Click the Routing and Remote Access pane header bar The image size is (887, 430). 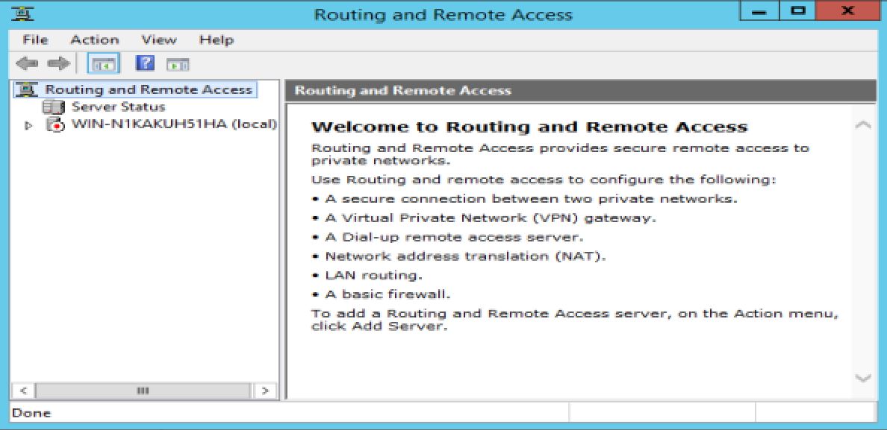click(x=581, y=90)
